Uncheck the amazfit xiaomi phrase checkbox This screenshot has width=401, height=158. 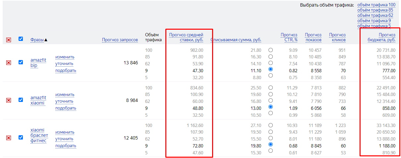21,100
